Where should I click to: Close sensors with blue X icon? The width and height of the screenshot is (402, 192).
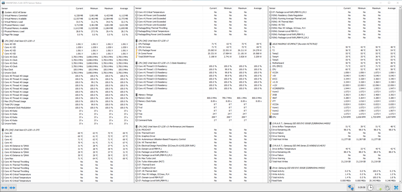tap(396, 188)
